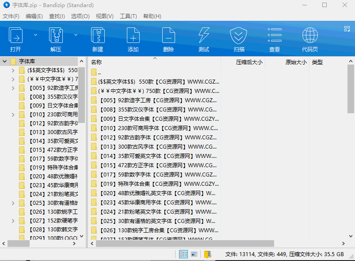Expand the ($$英文字体$$) tree folder
Image resolution: width=355 pixels, height=261 pixels.
tap(13, 70)
